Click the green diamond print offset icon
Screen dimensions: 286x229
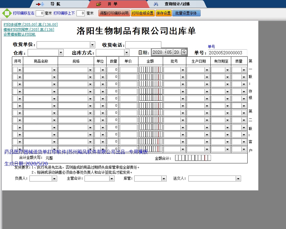(x=6, y=13)
